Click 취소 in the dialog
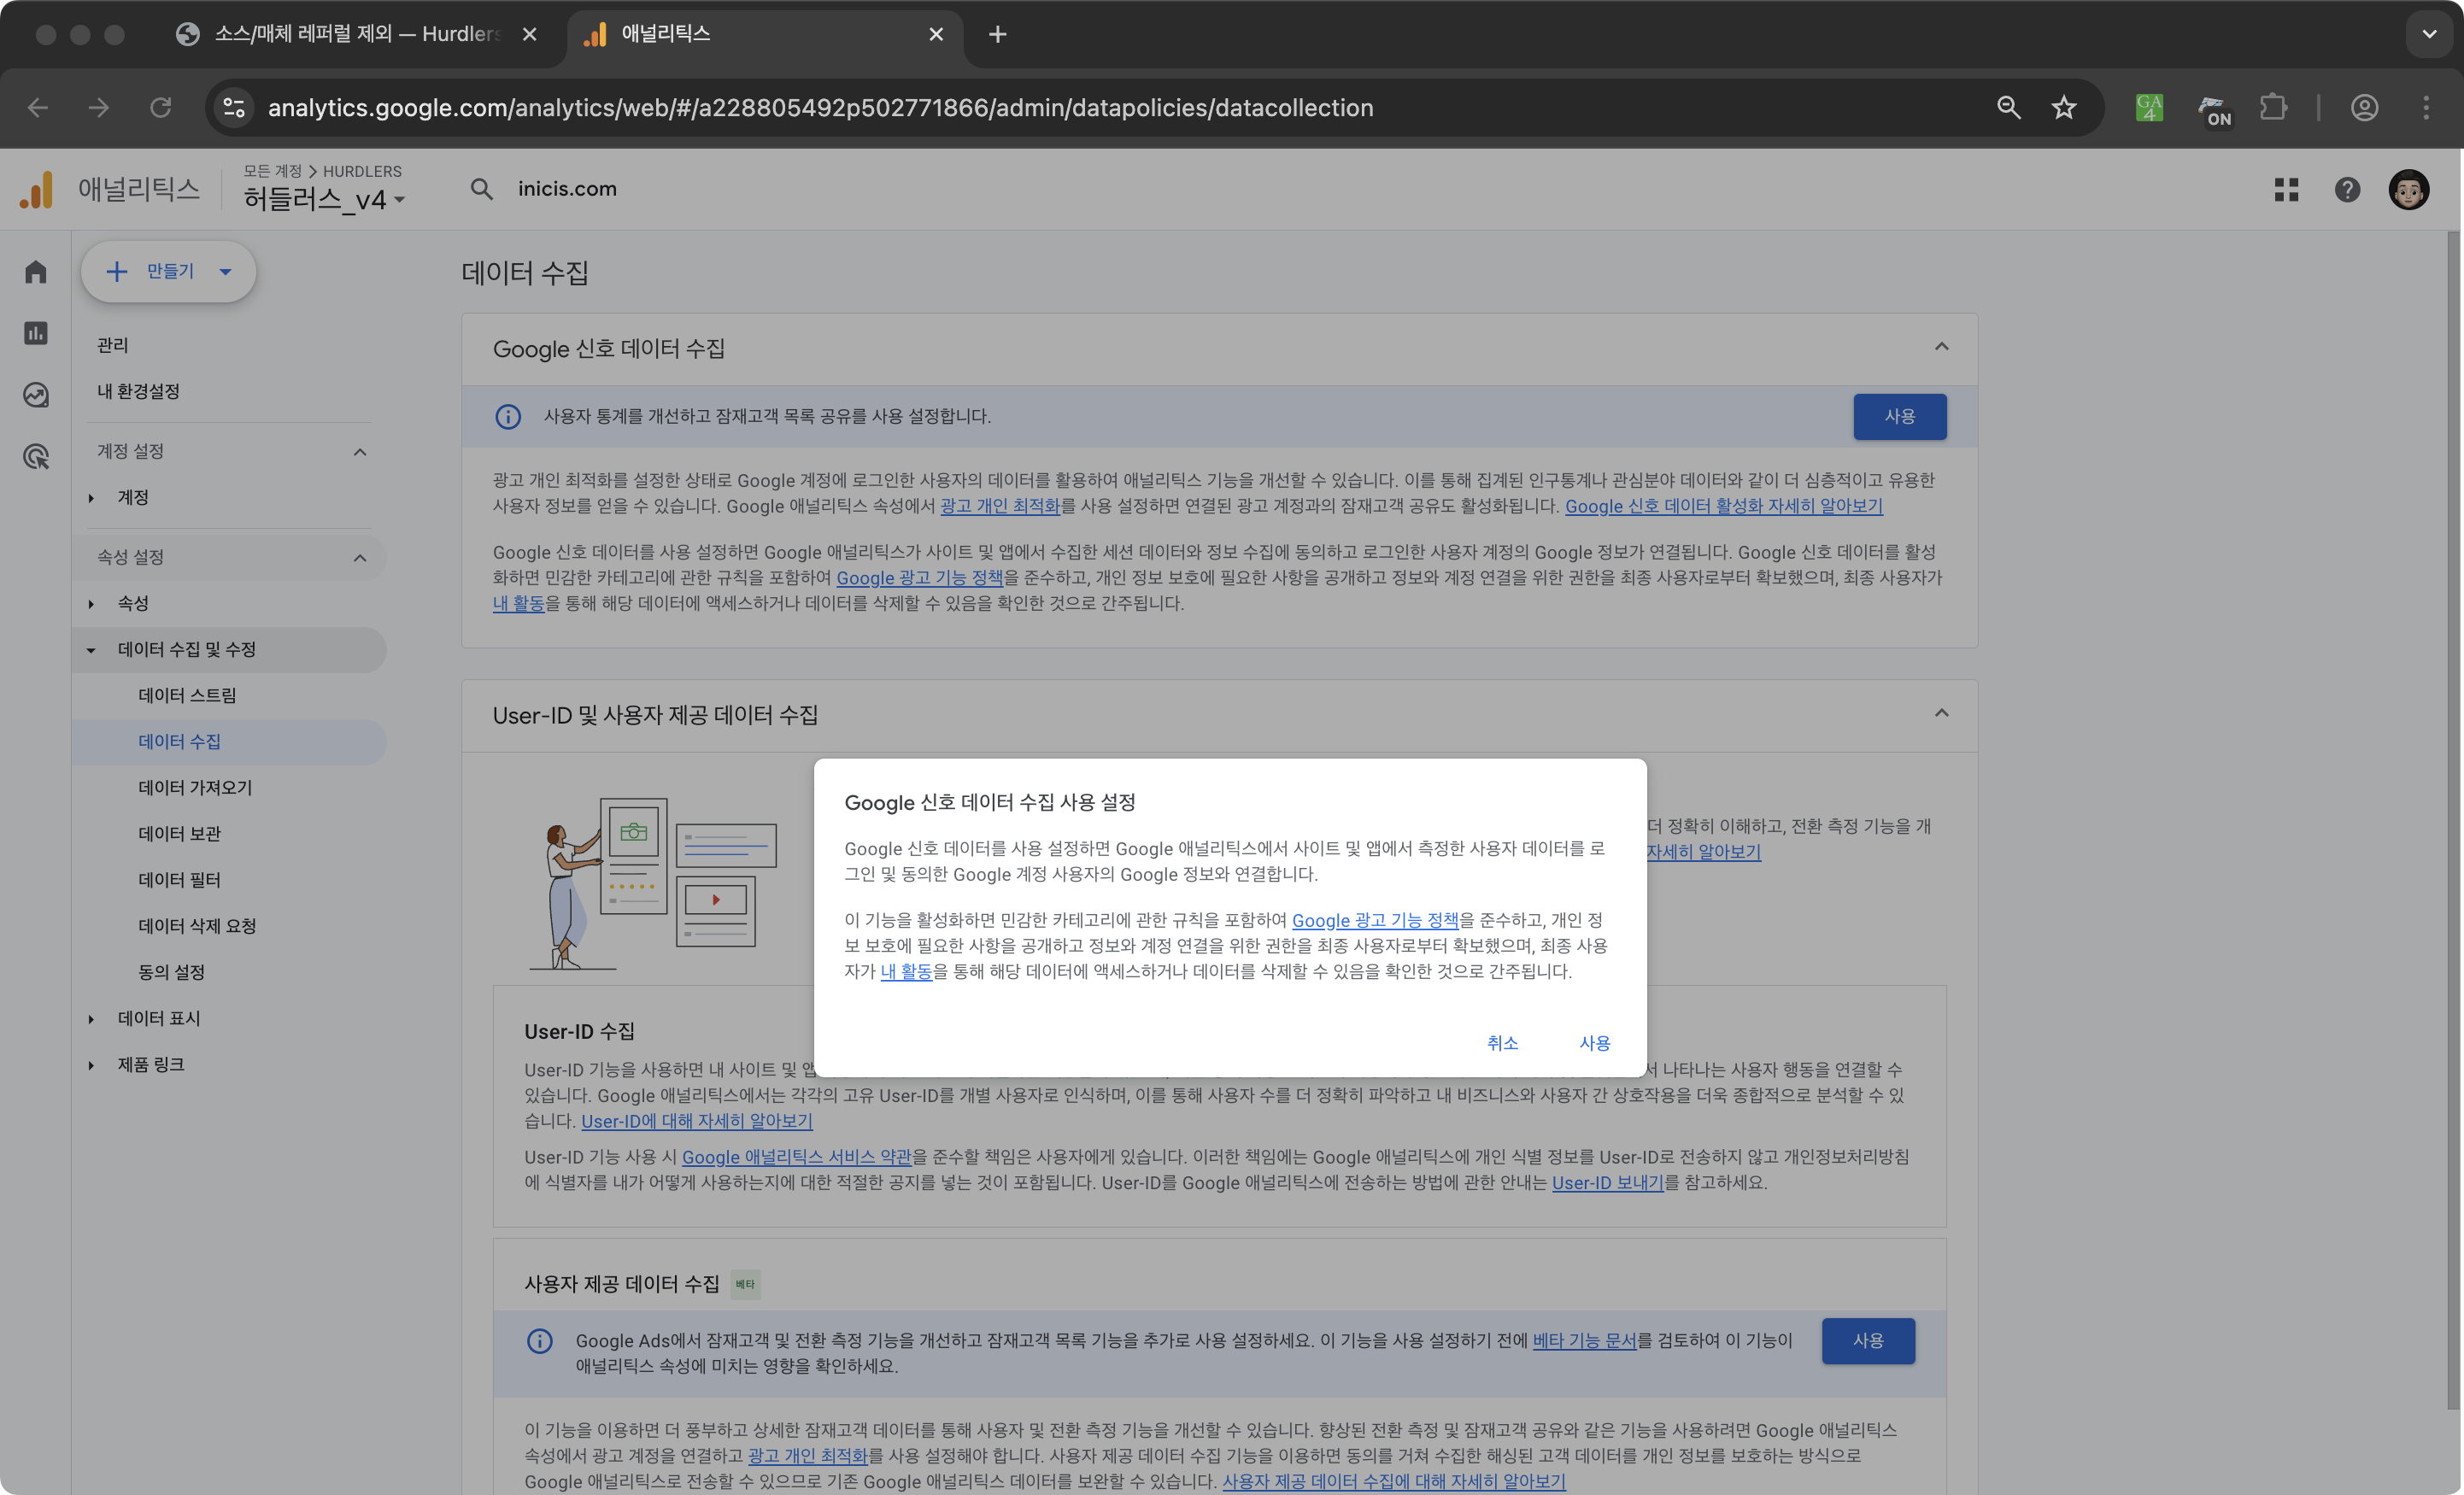2464x1495 pixels. pyautogui.click(x=1502, y=1043)
